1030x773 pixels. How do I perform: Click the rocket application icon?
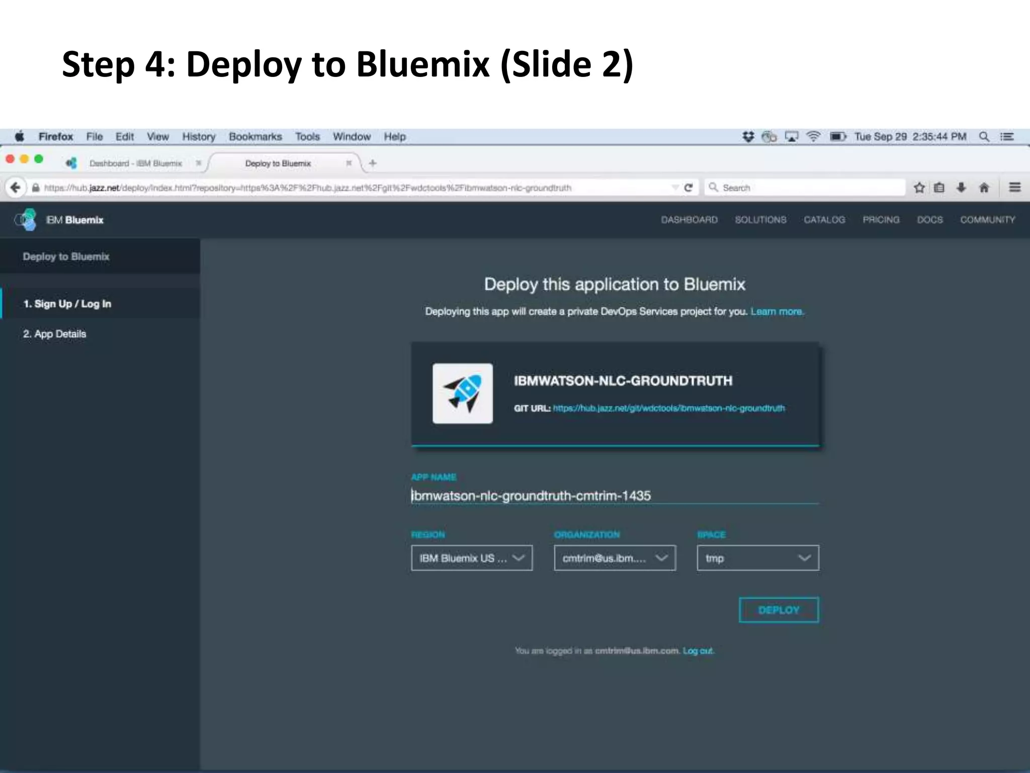click(x=463, y=394)
